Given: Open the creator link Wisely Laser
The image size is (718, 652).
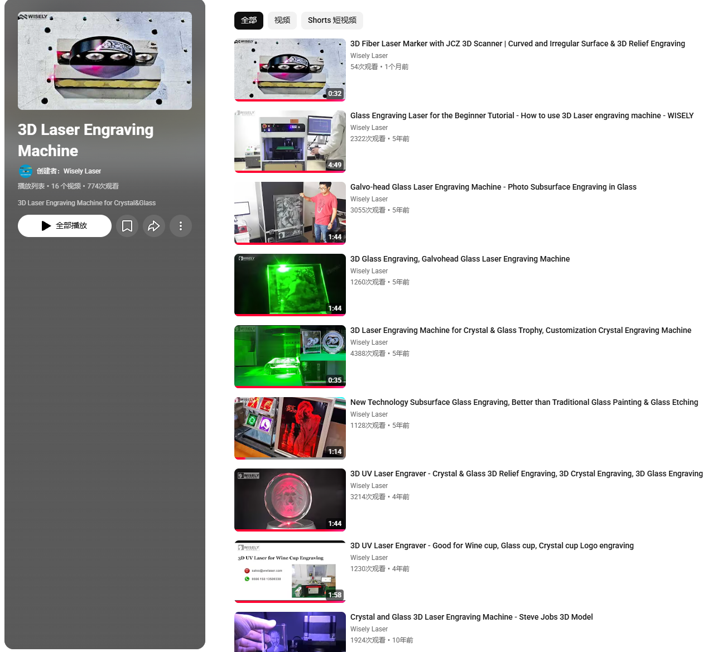Looking at the screenshot, I should coord(82,171).
